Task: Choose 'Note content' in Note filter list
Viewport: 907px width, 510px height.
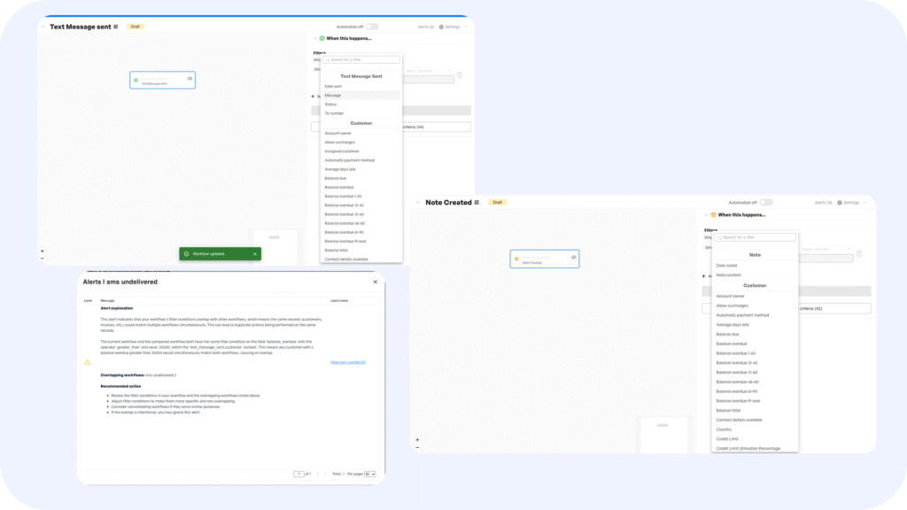Action: [x=728, y=274]
